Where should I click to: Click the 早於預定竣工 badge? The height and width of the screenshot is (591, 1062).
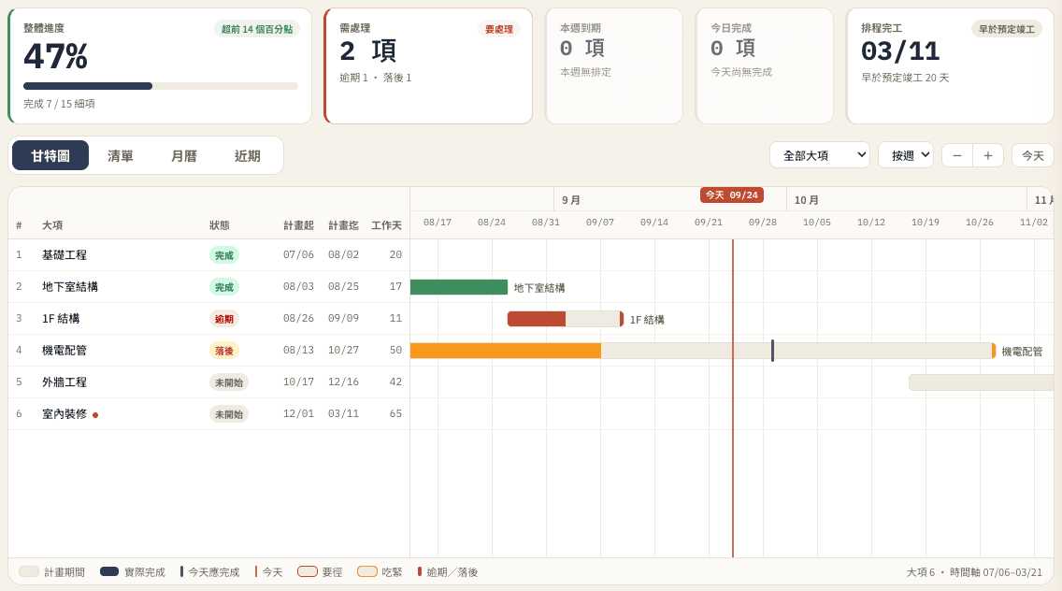coord(1007,29)
